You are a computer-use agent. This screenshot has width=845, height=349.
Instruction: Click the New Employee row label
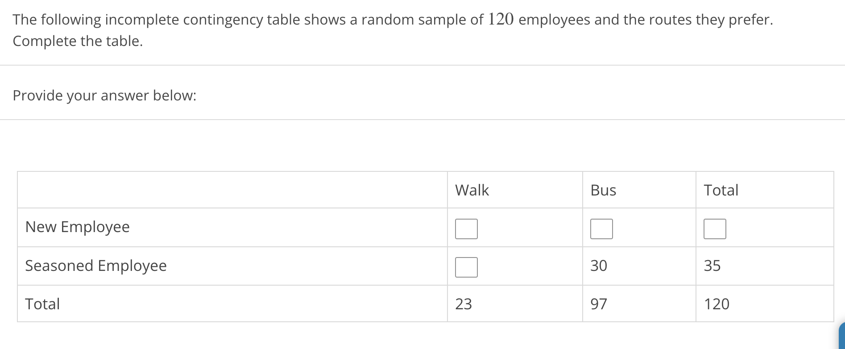[78, 227]
